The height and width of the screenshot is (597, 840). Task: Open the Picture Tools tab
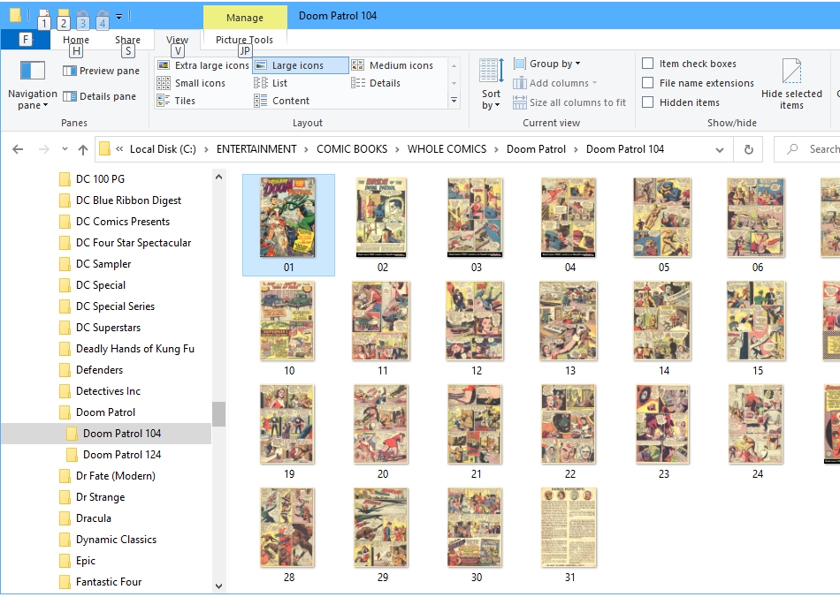click(244, 40)
